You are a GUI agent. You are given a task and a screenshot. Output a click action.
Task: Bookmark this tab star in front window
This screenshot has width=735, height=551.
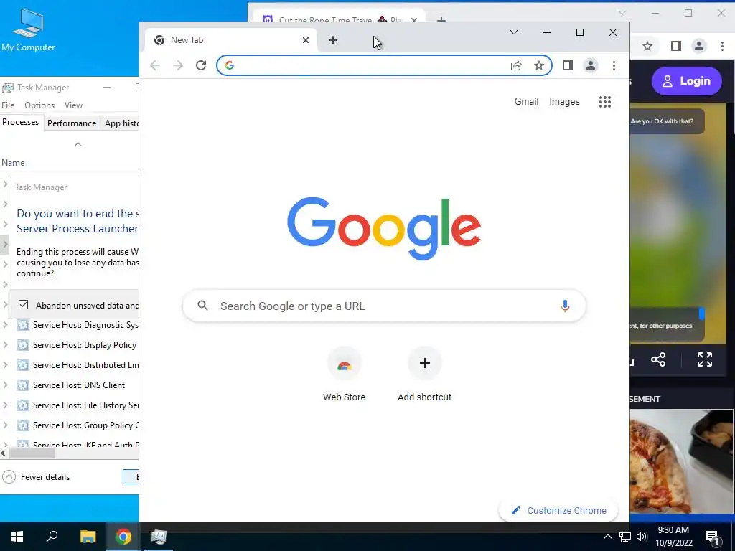(539, 65)
